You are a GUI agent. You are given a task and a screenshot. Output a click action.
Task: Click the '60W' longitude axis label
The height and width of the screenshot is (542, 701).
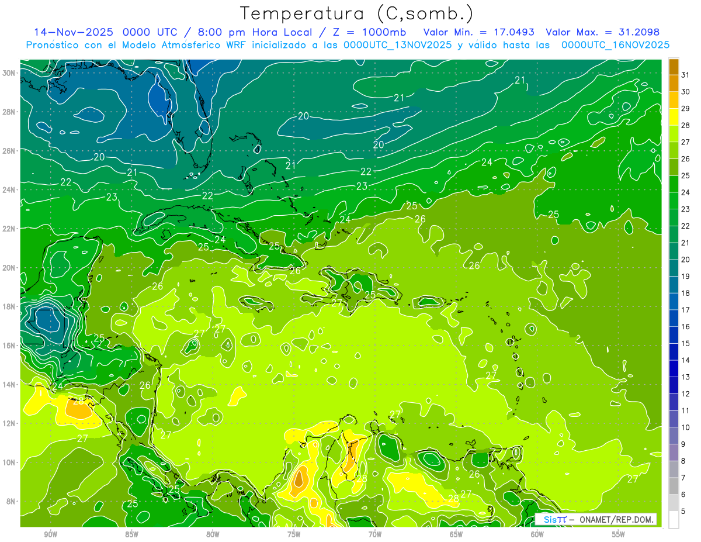[537, 534]
